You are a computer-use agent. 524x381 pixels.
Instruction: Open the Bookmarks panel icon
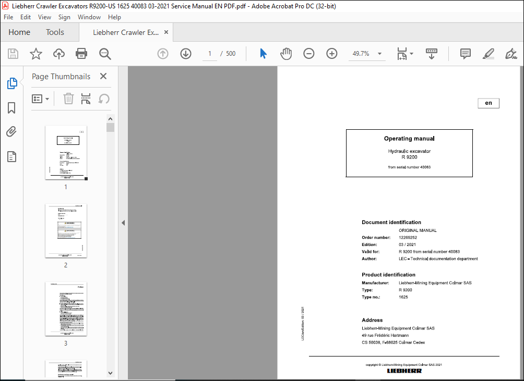[x=11, y=108]
